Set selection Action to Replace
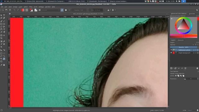Image resolution: width=199 pixels, height=112 pixels. click(x=176, y=76)
